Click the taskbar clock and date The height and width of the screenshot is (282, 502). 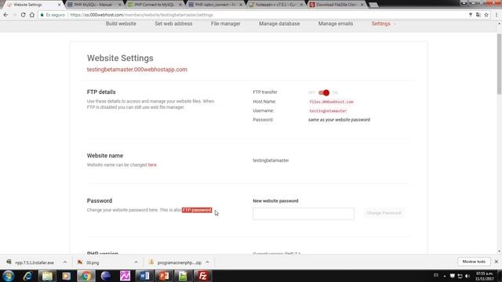(485, 276)
